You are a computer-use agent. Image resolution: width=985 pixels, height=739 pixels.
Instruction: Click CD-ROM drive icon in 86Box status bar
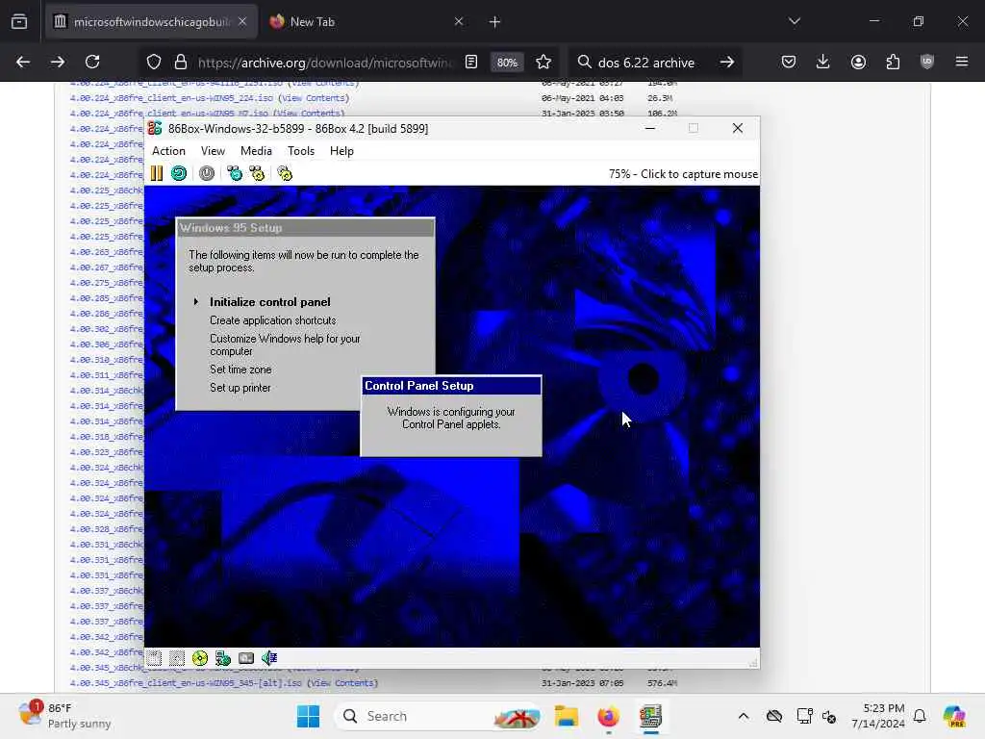(x=200, y=658)
